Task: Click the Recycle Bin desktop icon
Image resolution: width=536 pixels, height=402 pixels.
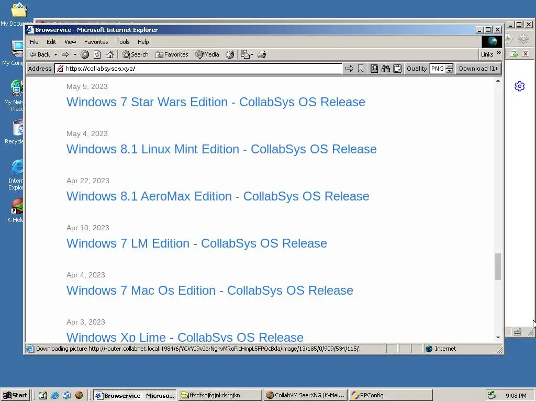Action: 17,128
